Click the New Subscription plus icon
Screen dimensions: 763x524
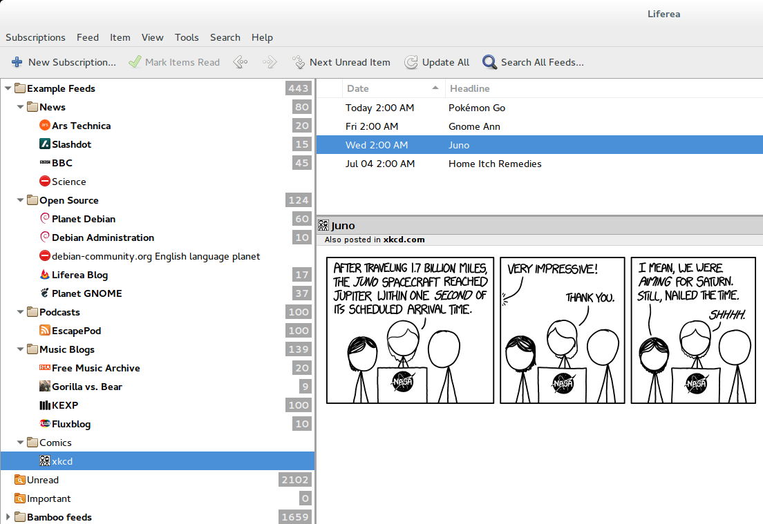tap(17, 62)
